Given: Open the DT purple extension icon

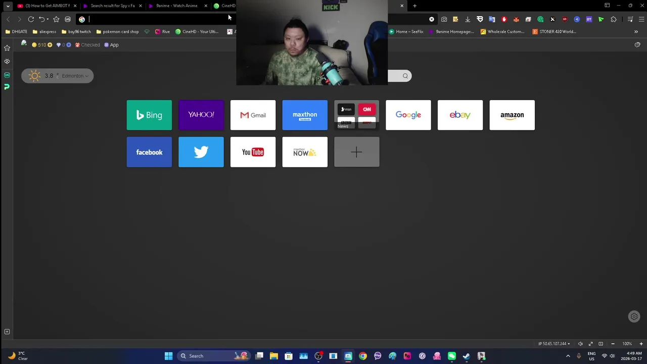Looking at the screenshot, I should click(x=589, y=19).
